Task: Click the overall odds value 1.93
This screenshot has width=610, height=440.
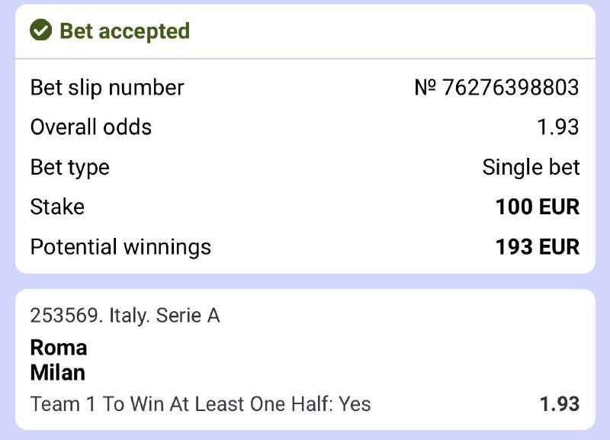Action: click(558, 127)
